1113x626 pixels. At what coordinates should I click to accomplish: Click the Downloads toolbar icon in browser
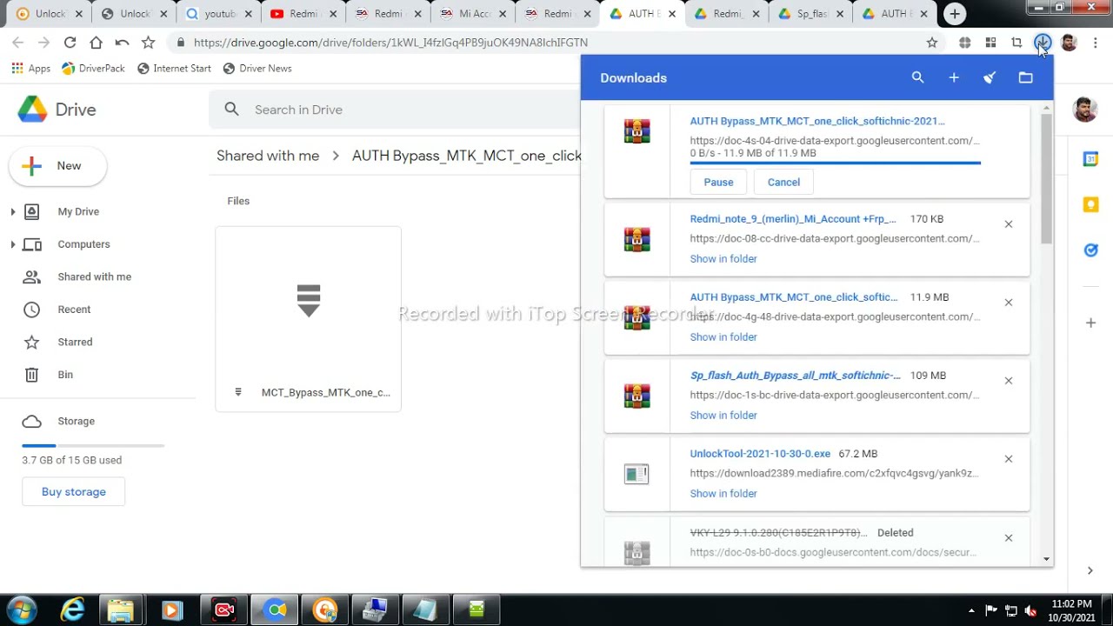1043,42
